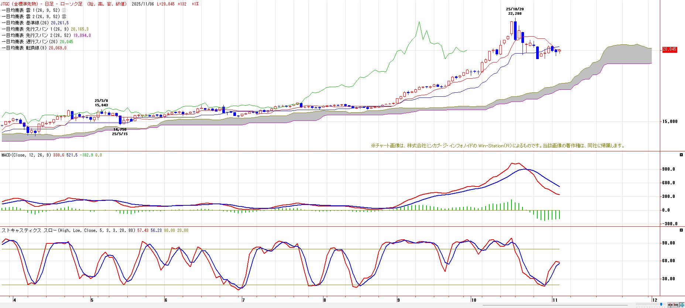Click the red 20,045 current price tag

click(669, 49)
